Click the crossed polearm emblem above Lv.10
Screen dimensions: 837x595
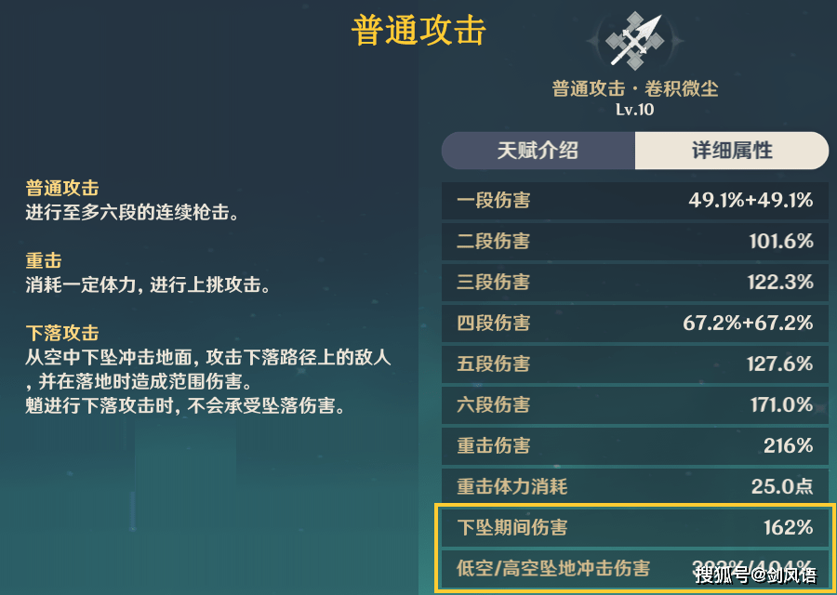coord(634,39)
